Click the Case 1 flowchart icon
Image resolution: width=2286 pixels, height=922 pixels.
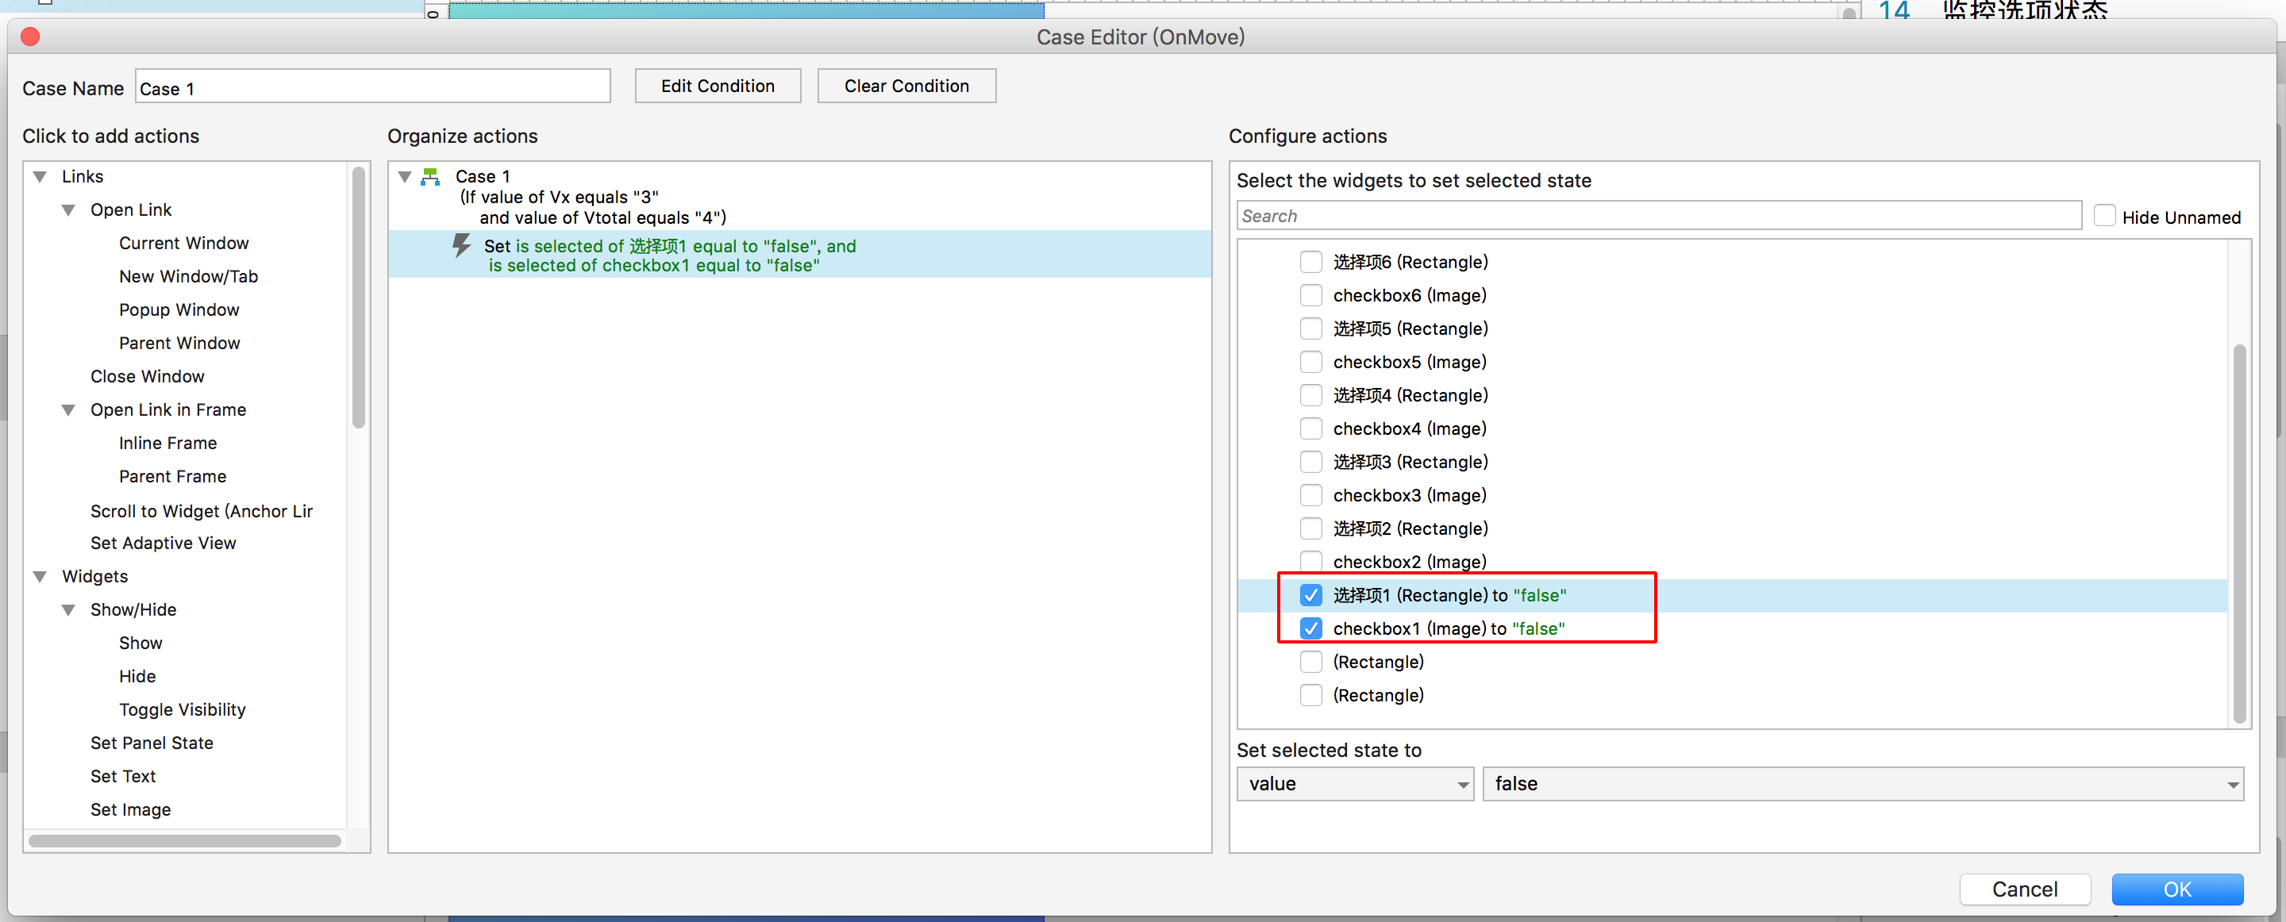(430, 177)
